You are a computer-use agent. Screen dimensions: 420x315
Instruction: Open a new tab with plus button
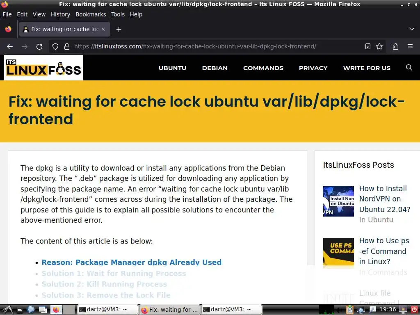119,29
